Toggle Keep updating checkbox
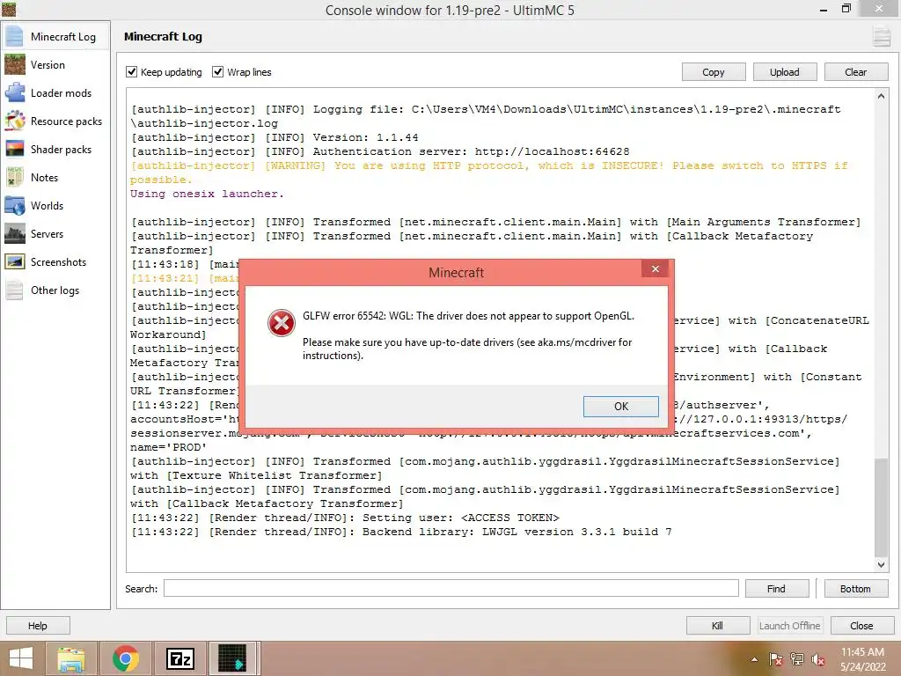Image resolution: width=901 pixels, height=676 pixels. point(132,72)
